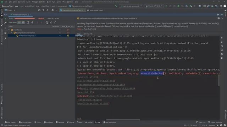Toggle the show skipped tests filter

coord(23,23)
